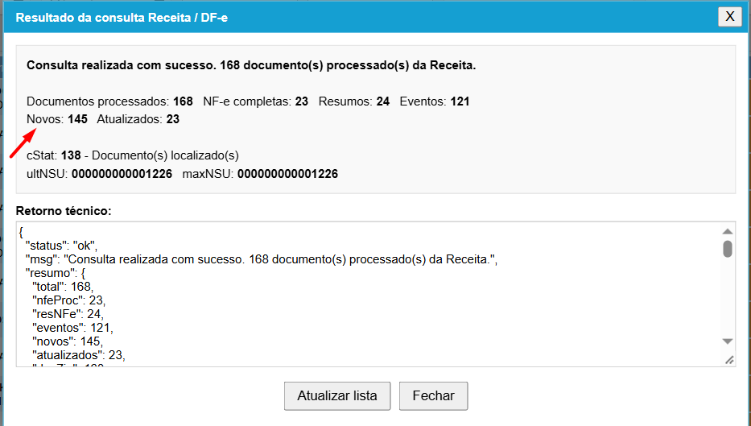Click the maxNSU value 000000000001226
This screenshot has height=426, width=751.
coord(288,174)
